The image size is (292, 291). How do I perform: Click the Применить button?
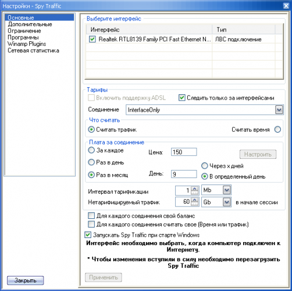coord(104,278)
